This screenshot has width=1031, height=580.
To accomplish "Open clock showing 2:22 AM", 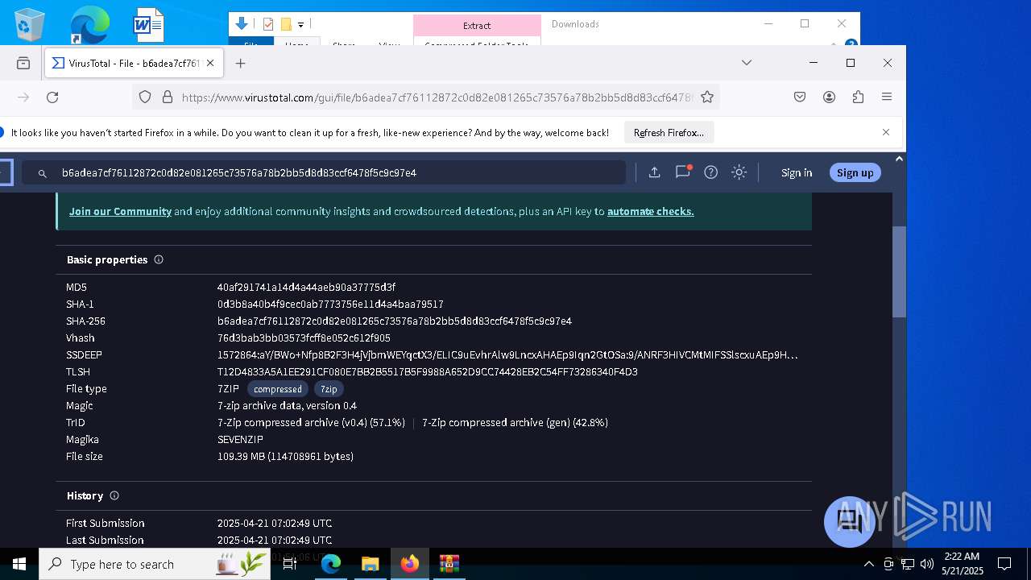I will (963, 564).
